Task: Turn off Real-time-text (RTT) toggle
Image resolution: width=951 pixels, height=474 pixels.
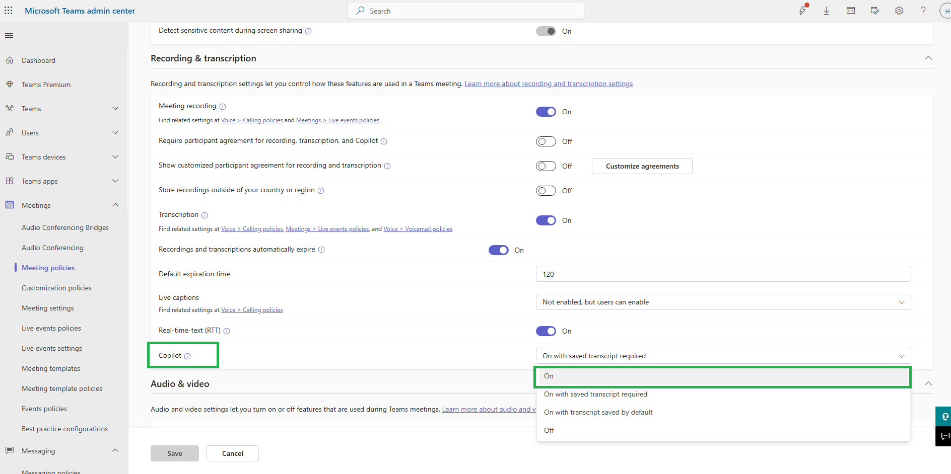Action: point(546,331)
